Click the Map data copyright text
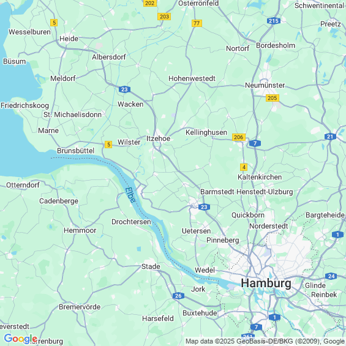Screen dimensions: 346x346 pos(265,341)
